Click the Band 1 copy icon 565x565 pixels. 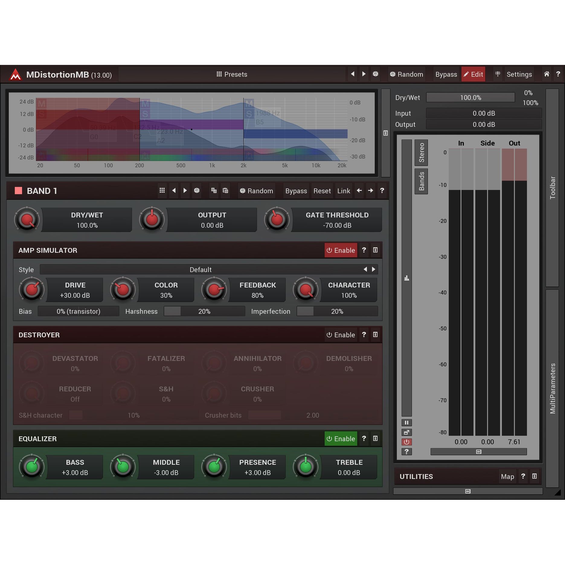[214, 191]
